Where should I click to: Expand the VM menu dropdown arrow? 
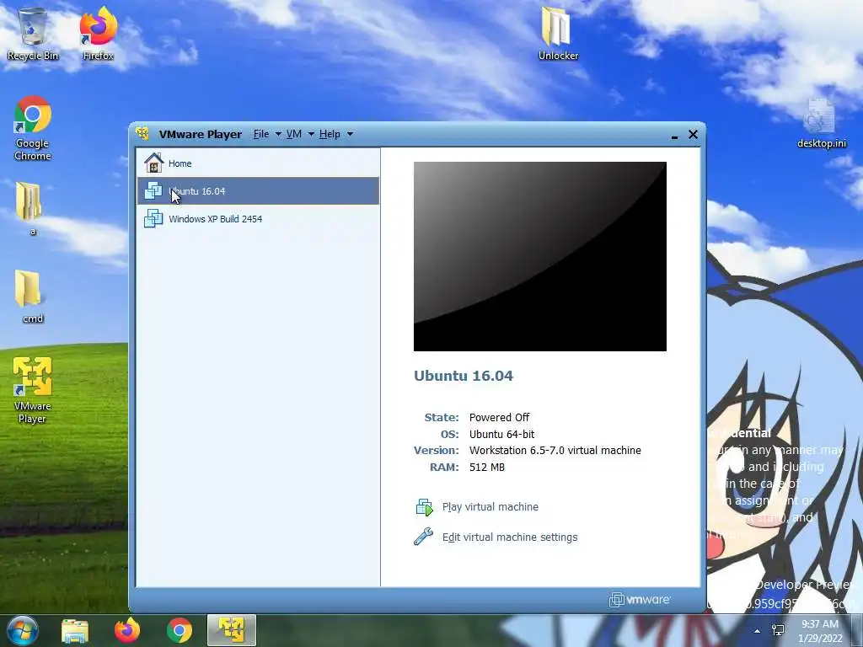click(x=311, y=134)
